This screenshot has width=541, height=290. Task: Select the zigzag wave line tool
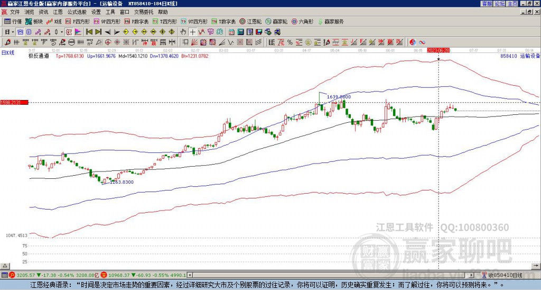click(x=230, y=42)
